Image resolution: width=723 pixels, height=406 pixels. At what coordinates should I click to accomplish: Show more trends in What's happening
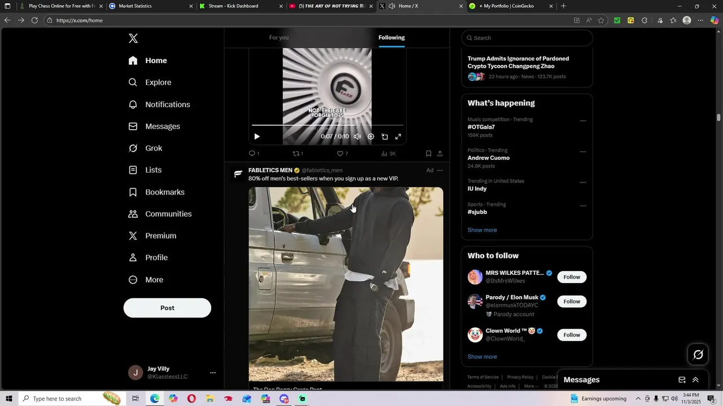coord(482,230)
